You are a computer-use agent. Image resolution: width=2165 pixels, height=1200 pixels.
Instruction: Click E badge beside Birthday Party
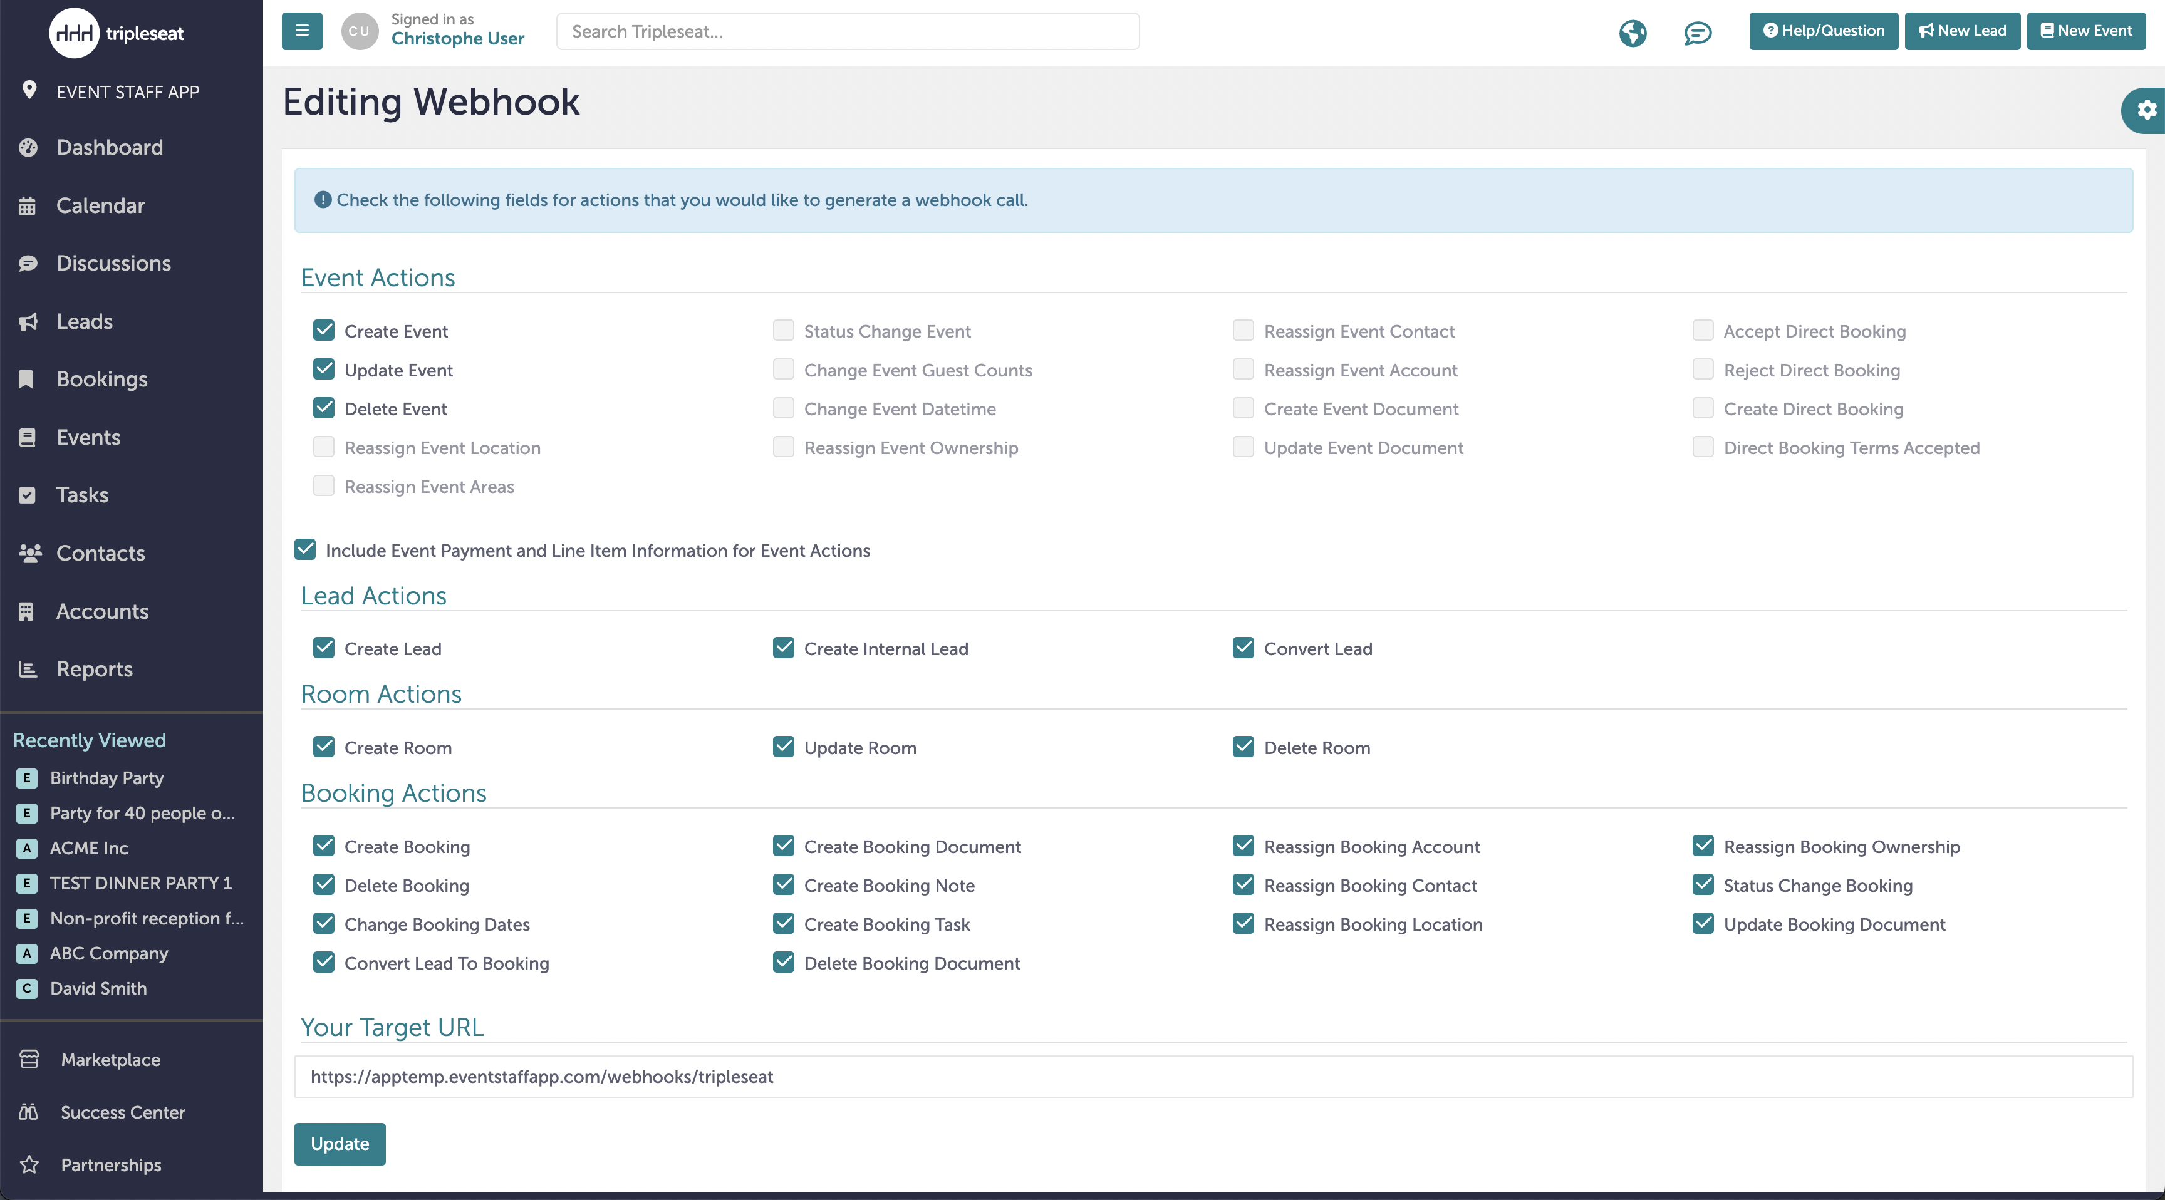click(x=27, y=778)
